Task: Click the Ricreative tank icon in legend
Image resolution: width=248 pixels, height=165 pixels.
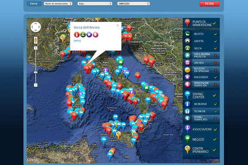Action: [x=187, y=104]
